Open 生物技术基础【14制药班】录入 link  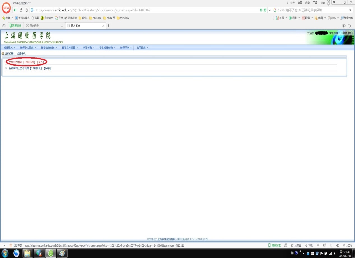point(27,62)
